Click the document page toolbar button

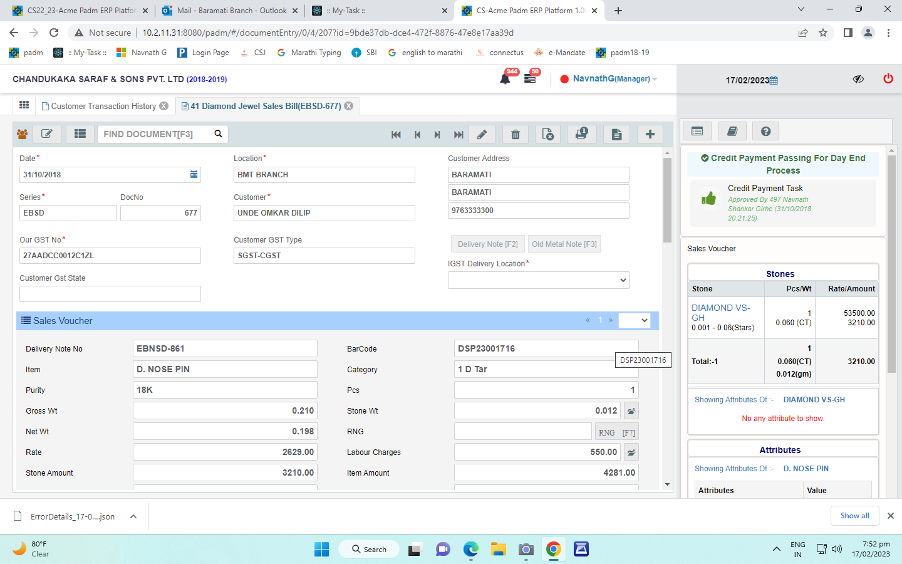(617, 134)
